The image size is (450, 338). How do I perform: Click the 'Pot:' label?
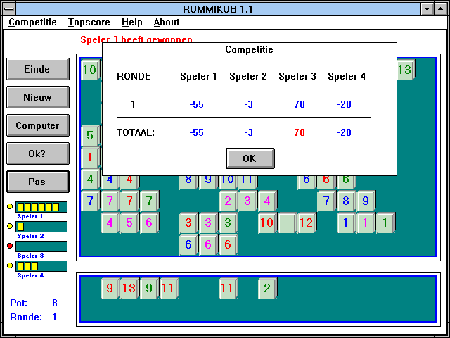coord(19,303)
